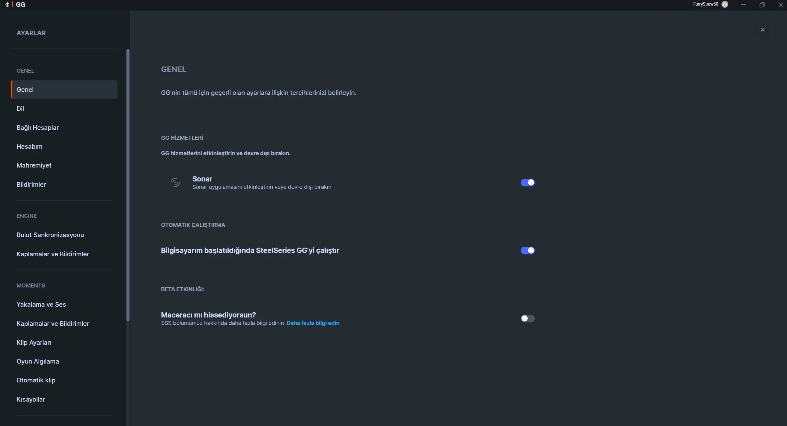Close the settings panel with X
787x426 pixels.
click(x=763, y=30)
